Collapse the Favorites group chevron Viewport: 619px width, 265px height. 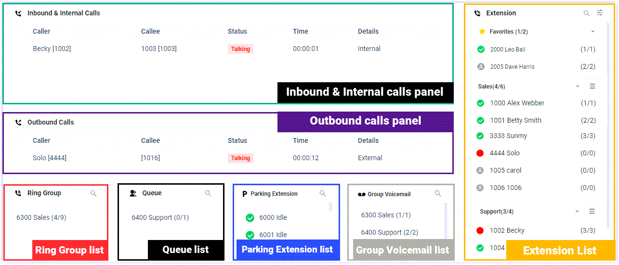tap(593, 32)
